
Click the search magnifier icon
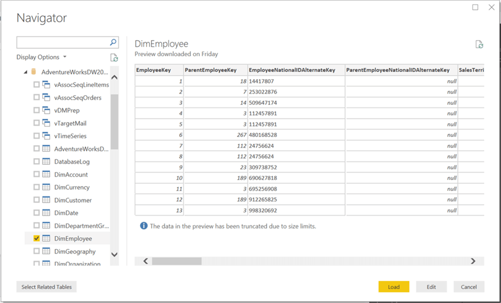tap(113, 42)
